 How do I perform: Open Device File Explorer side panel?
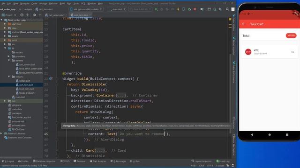pyautogui.click(x=233, y=145)
